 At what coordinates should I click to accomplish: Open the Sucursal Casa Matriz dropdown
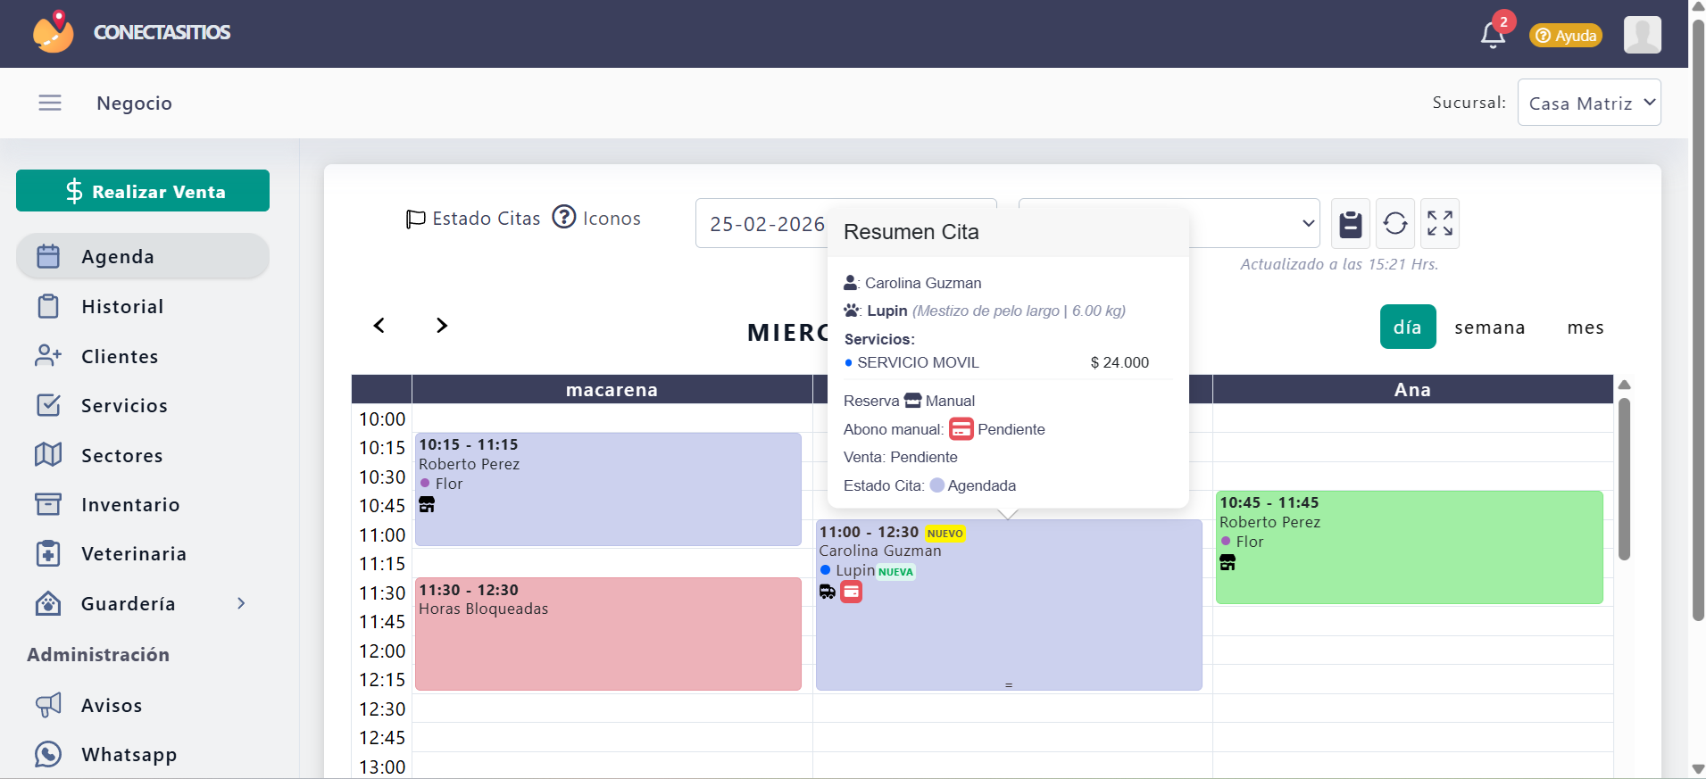[x=1589, y=103]
